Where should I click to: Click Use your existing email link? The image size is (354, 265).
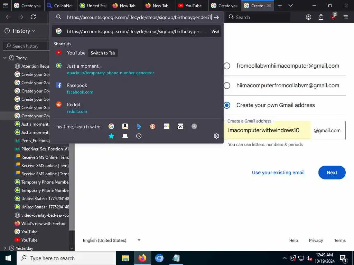[x=278, y=173]
